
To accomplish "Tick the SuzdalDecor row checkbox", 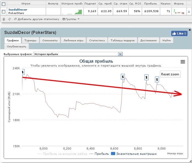I will [4, 12].
